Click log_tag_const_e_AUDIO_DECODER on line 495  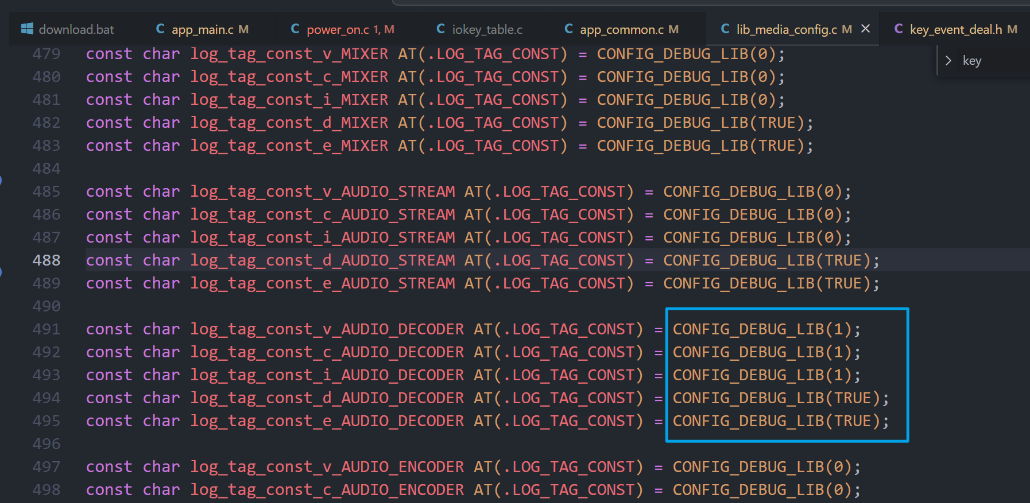pos(327,421)
